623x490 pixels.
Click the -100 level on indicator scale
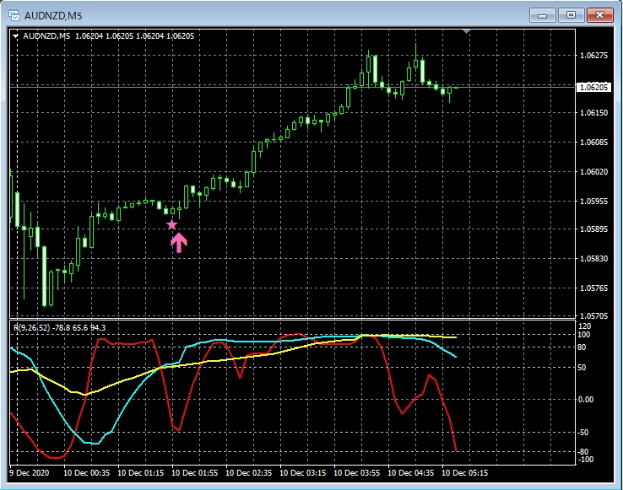point(585,460)
